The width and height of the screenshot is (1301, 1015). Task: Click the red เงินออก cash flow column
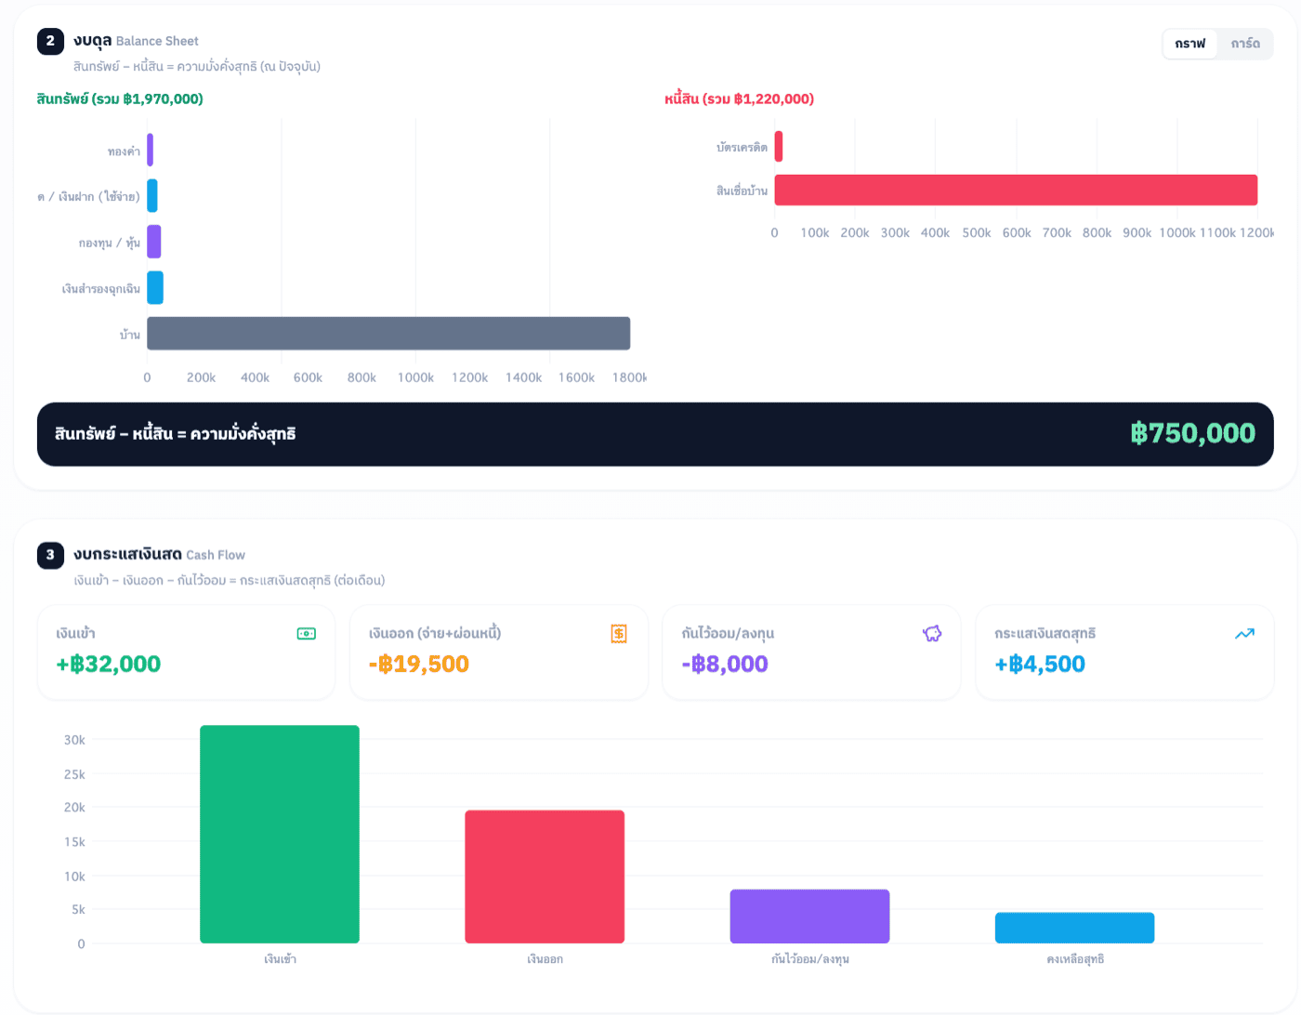pyautogui.click(x=545, y=877)
